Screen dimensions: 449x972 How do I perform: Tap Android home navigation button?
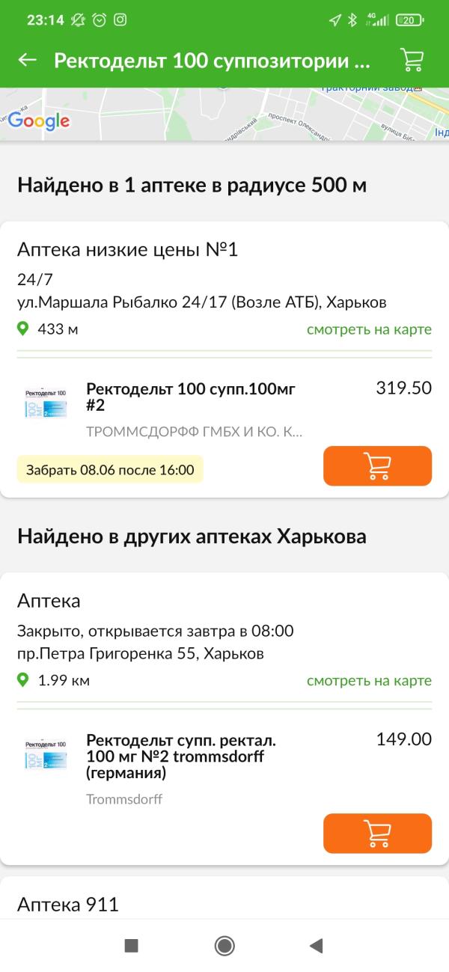pos(224,946)
